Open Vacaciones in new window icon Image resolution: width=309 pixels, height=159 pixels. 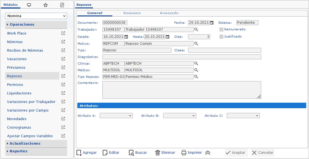click(63, 59)
